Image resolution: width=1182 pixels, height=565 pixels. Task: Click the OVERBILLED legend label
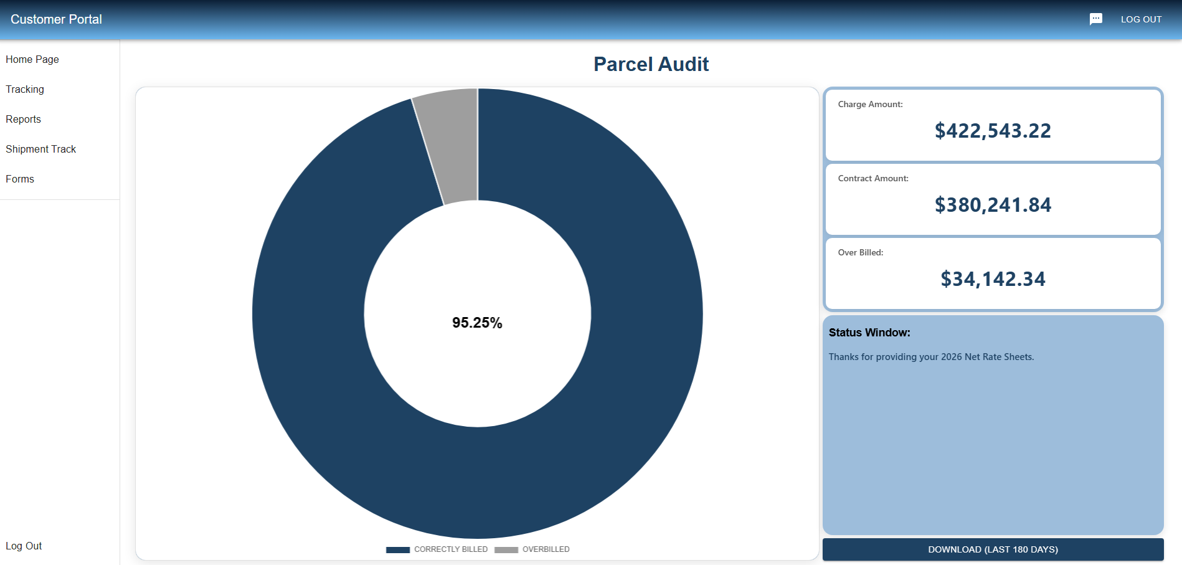coord(546,549)
